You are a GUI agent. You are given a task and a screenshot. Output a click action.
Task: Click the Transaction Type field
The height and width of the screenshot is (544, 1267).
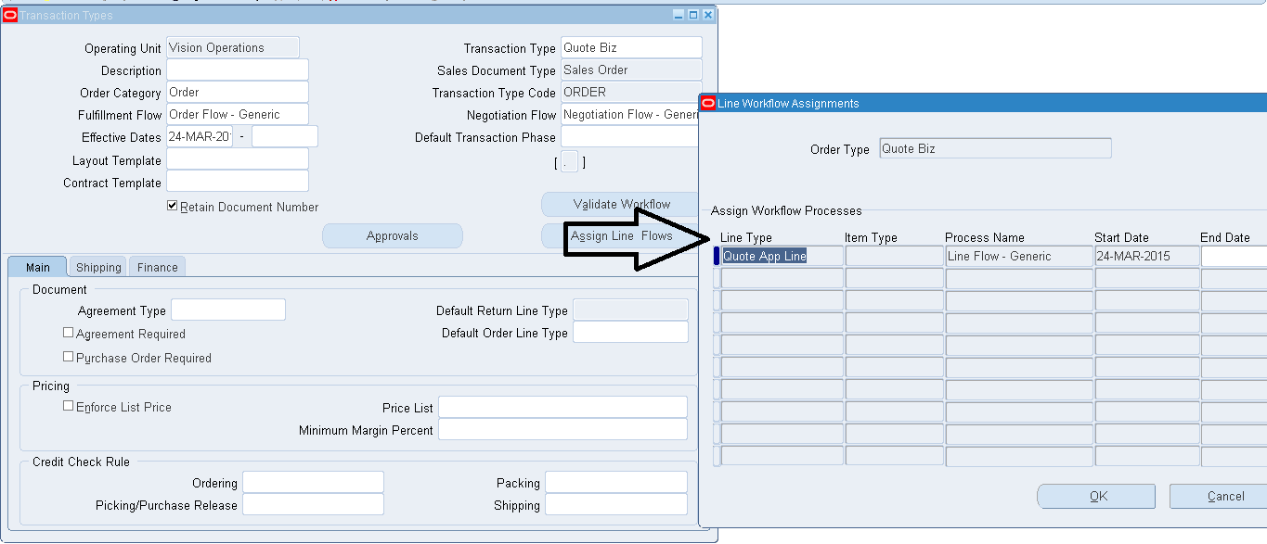tap(631, 47)
